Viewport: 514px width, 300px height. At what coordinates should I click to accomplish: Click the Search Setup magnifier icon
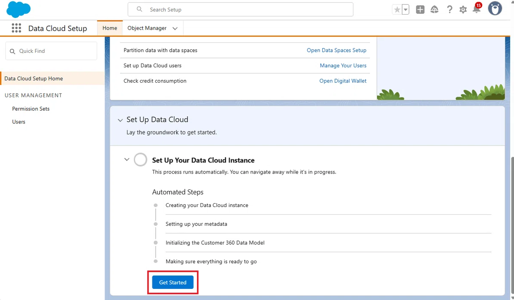139,9
